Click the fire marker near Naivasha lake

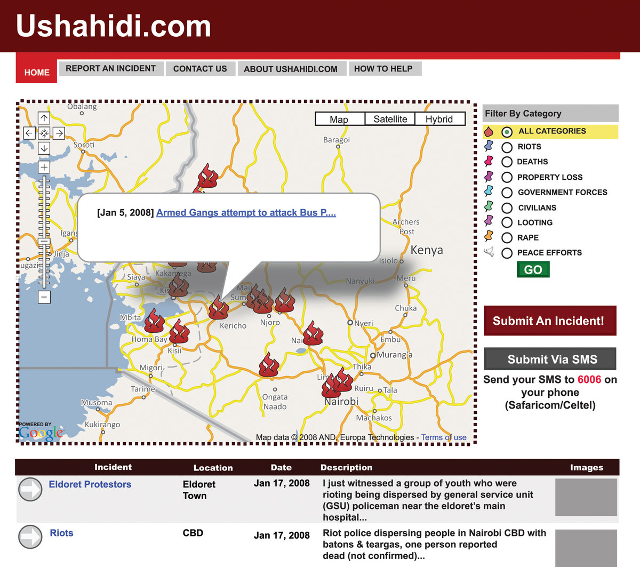tap(313, 333)
